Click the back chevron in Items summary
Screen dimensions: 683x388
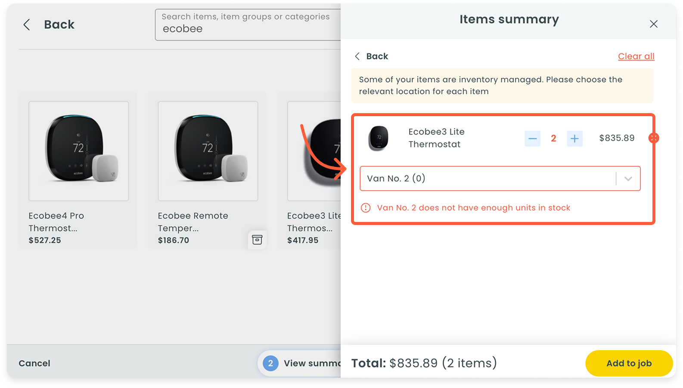tap(357, 56)
